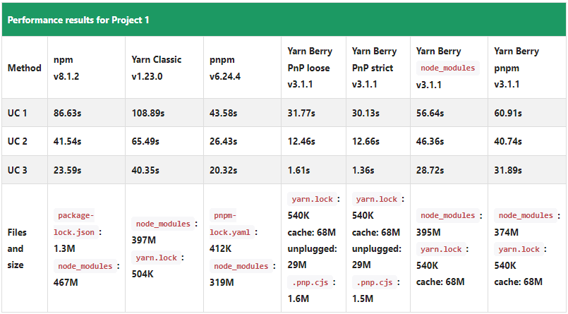Click the "Performance results for Project 1" table title
Viewport: 568px width, 314px height.
point(78,20)
